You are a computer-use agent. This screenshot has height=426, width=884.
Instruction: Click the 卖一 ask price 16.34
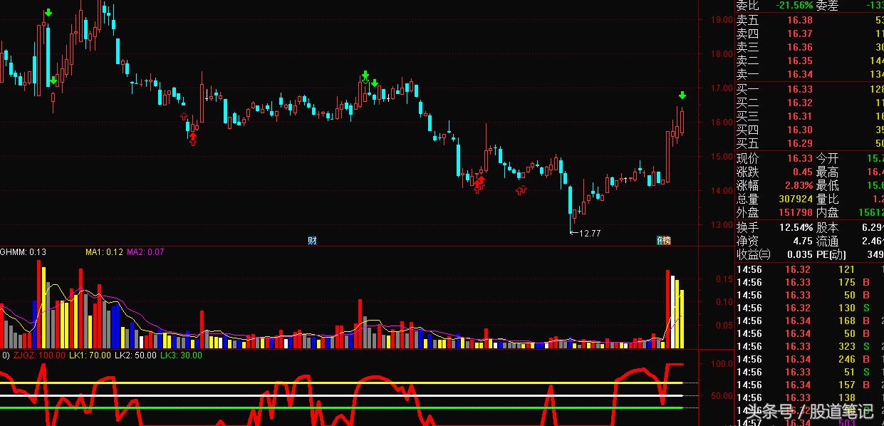(800, 74)
